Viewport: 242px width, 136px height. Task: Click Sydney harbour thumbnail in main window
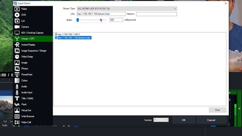(x=6, y=107)
